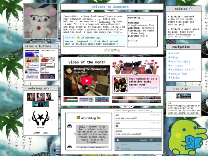Open the about page link
This screenshot has width=208, height=156.
pyautogui.click(x=175, y=53)
